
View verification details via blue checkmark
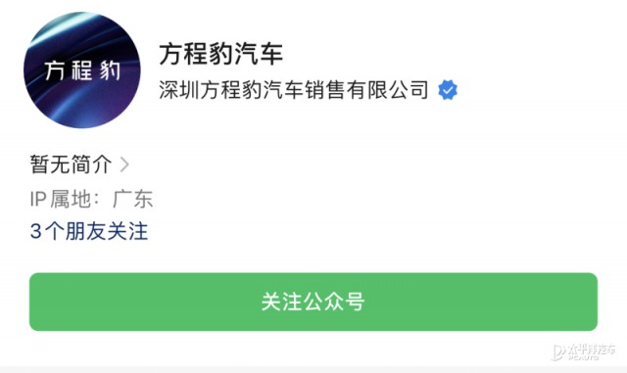pyautogui.click(x=448, y=90)
